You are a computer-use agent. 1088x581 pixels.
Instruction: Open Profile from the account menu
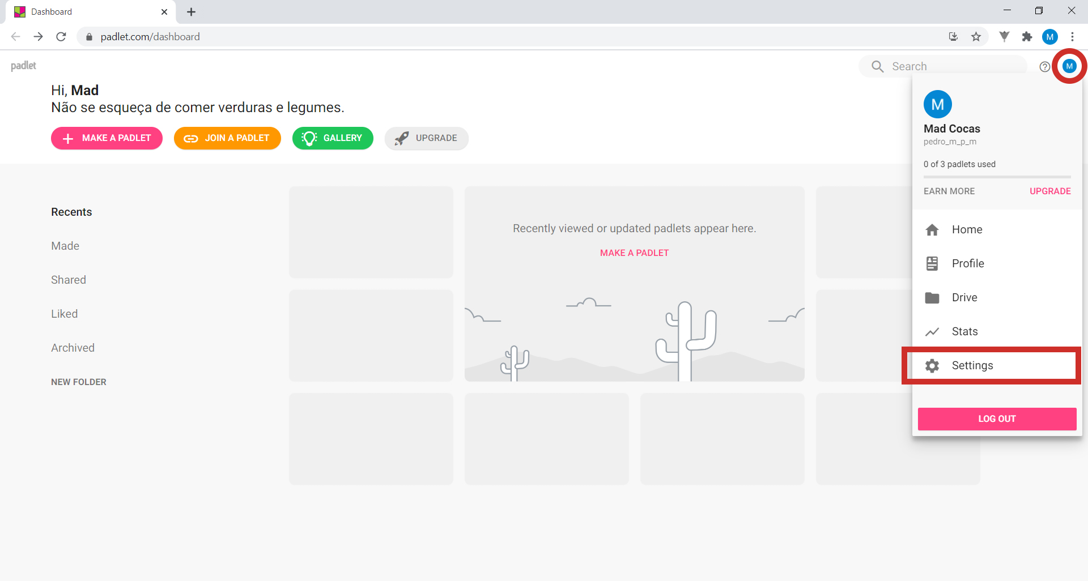click(x=997, y=263)
